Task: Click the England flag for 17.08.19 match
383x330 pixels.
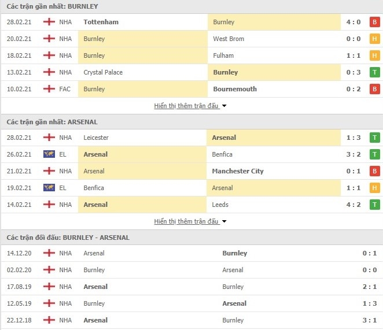Action: point(49,287)
